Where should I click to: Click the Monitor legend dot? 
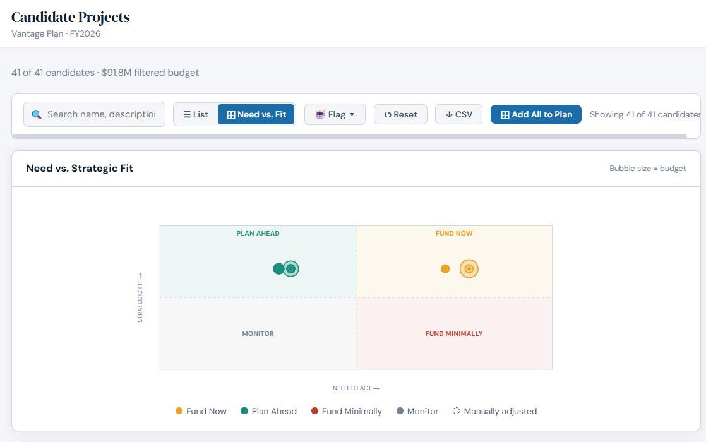(x=400, y=411)
